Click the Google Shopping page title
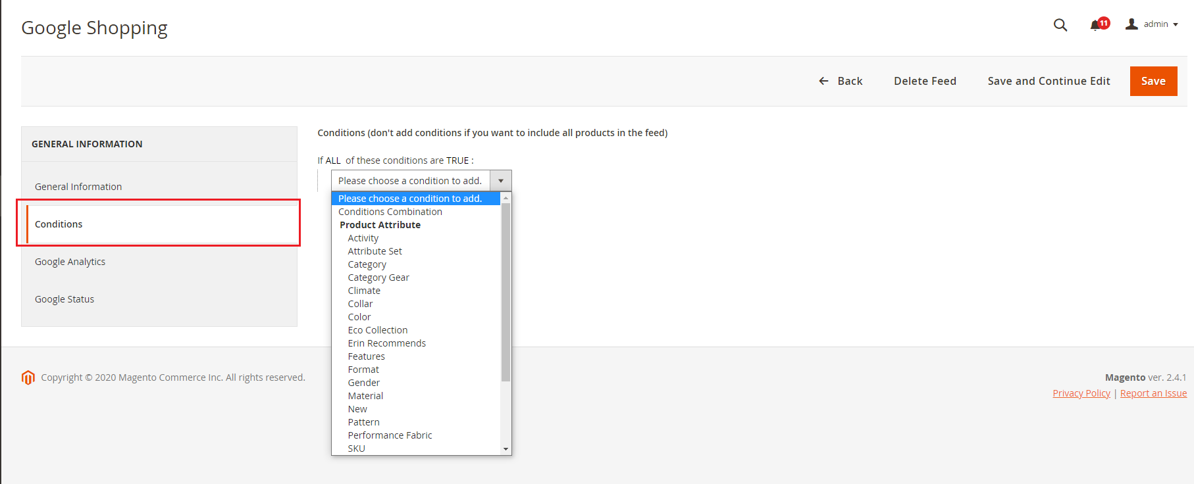The image size is (1194, 484). 94,28
